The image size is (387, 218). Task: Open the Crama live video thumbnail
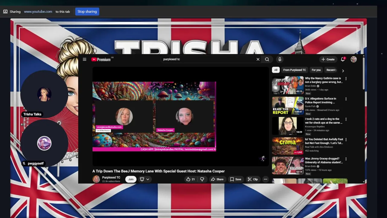click(288, 146)
